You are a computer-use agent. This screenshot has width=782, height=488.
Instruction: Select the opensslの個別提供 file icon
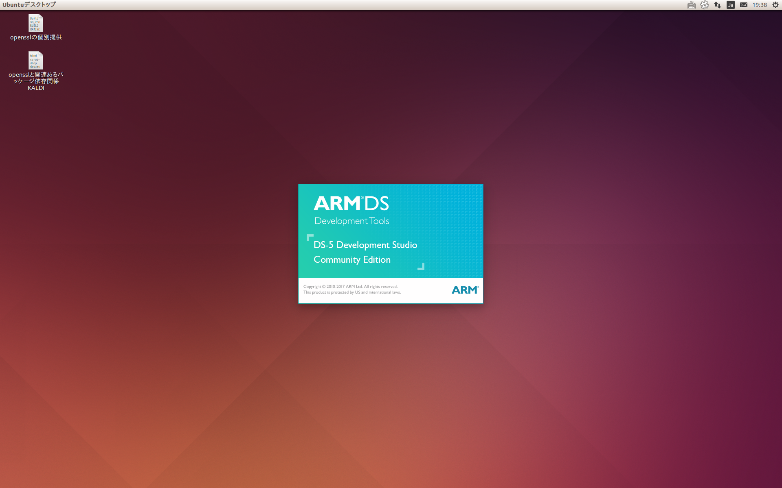36,23
